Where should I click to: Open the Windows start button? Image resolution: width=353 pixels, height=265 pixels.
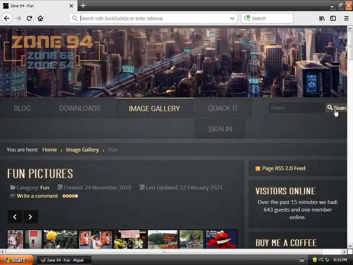pos(17,260)
